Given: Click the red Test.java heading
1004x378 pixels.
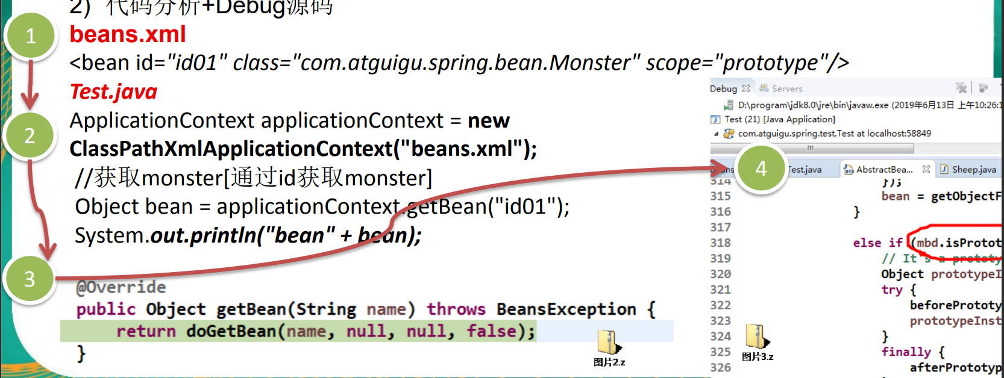Looking at the screenshot, I should 113,91.
